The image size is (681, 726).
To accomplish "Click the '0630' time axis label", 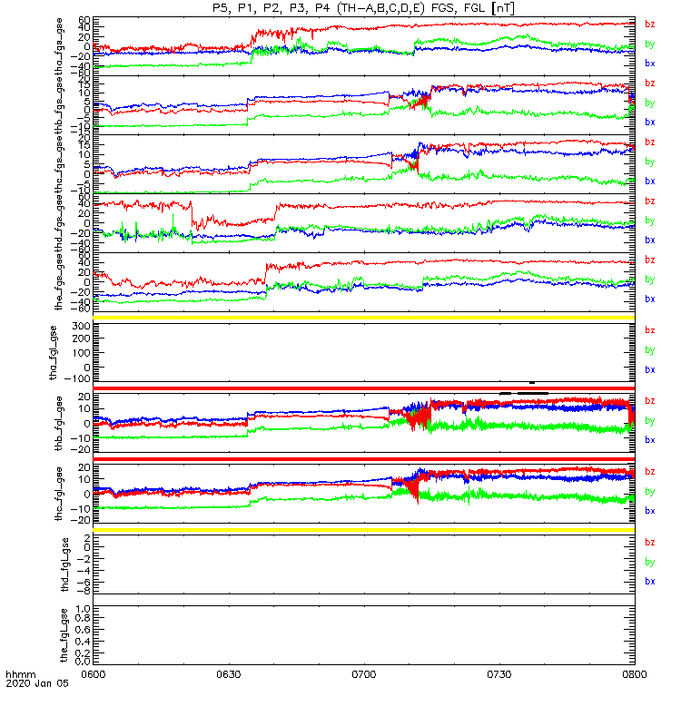I will (229, 674).
